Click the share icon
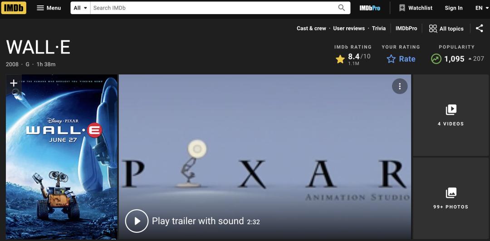The width and height of the screenshot is (490, 241). [x=480, y=29]
